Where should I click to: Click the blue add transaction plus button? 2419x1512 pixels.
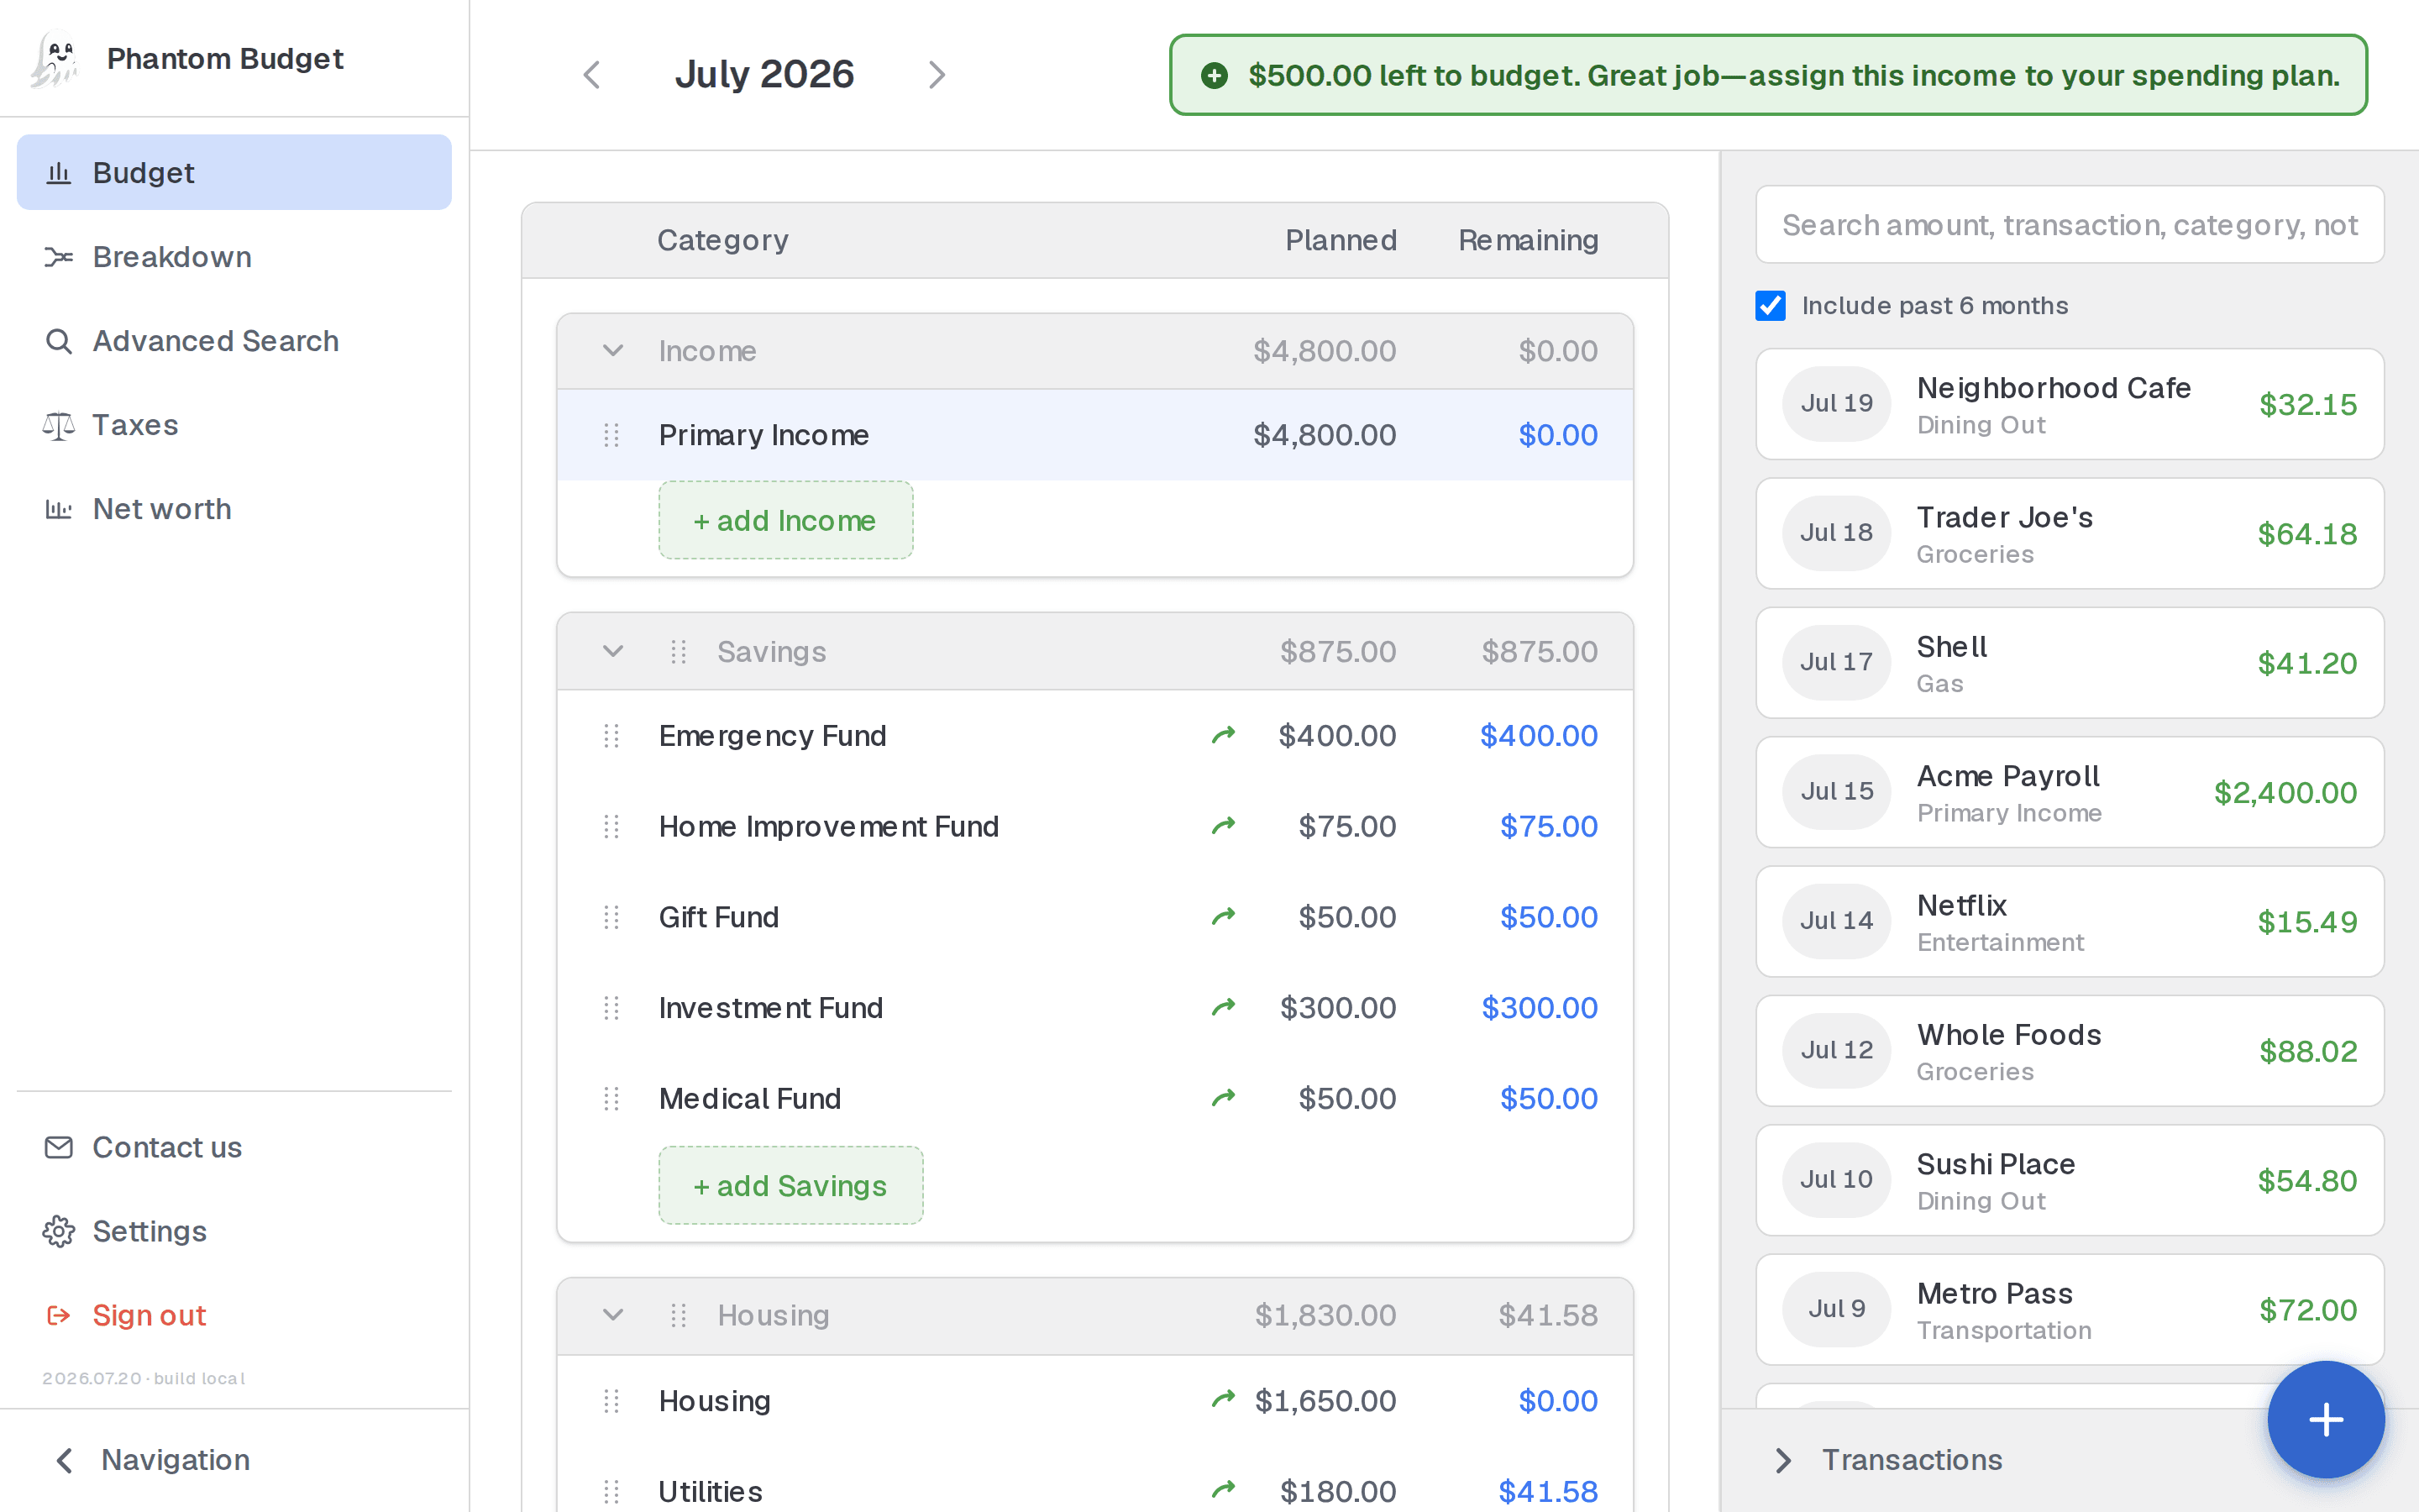pyautogui.click(x=2326, y=1419)
